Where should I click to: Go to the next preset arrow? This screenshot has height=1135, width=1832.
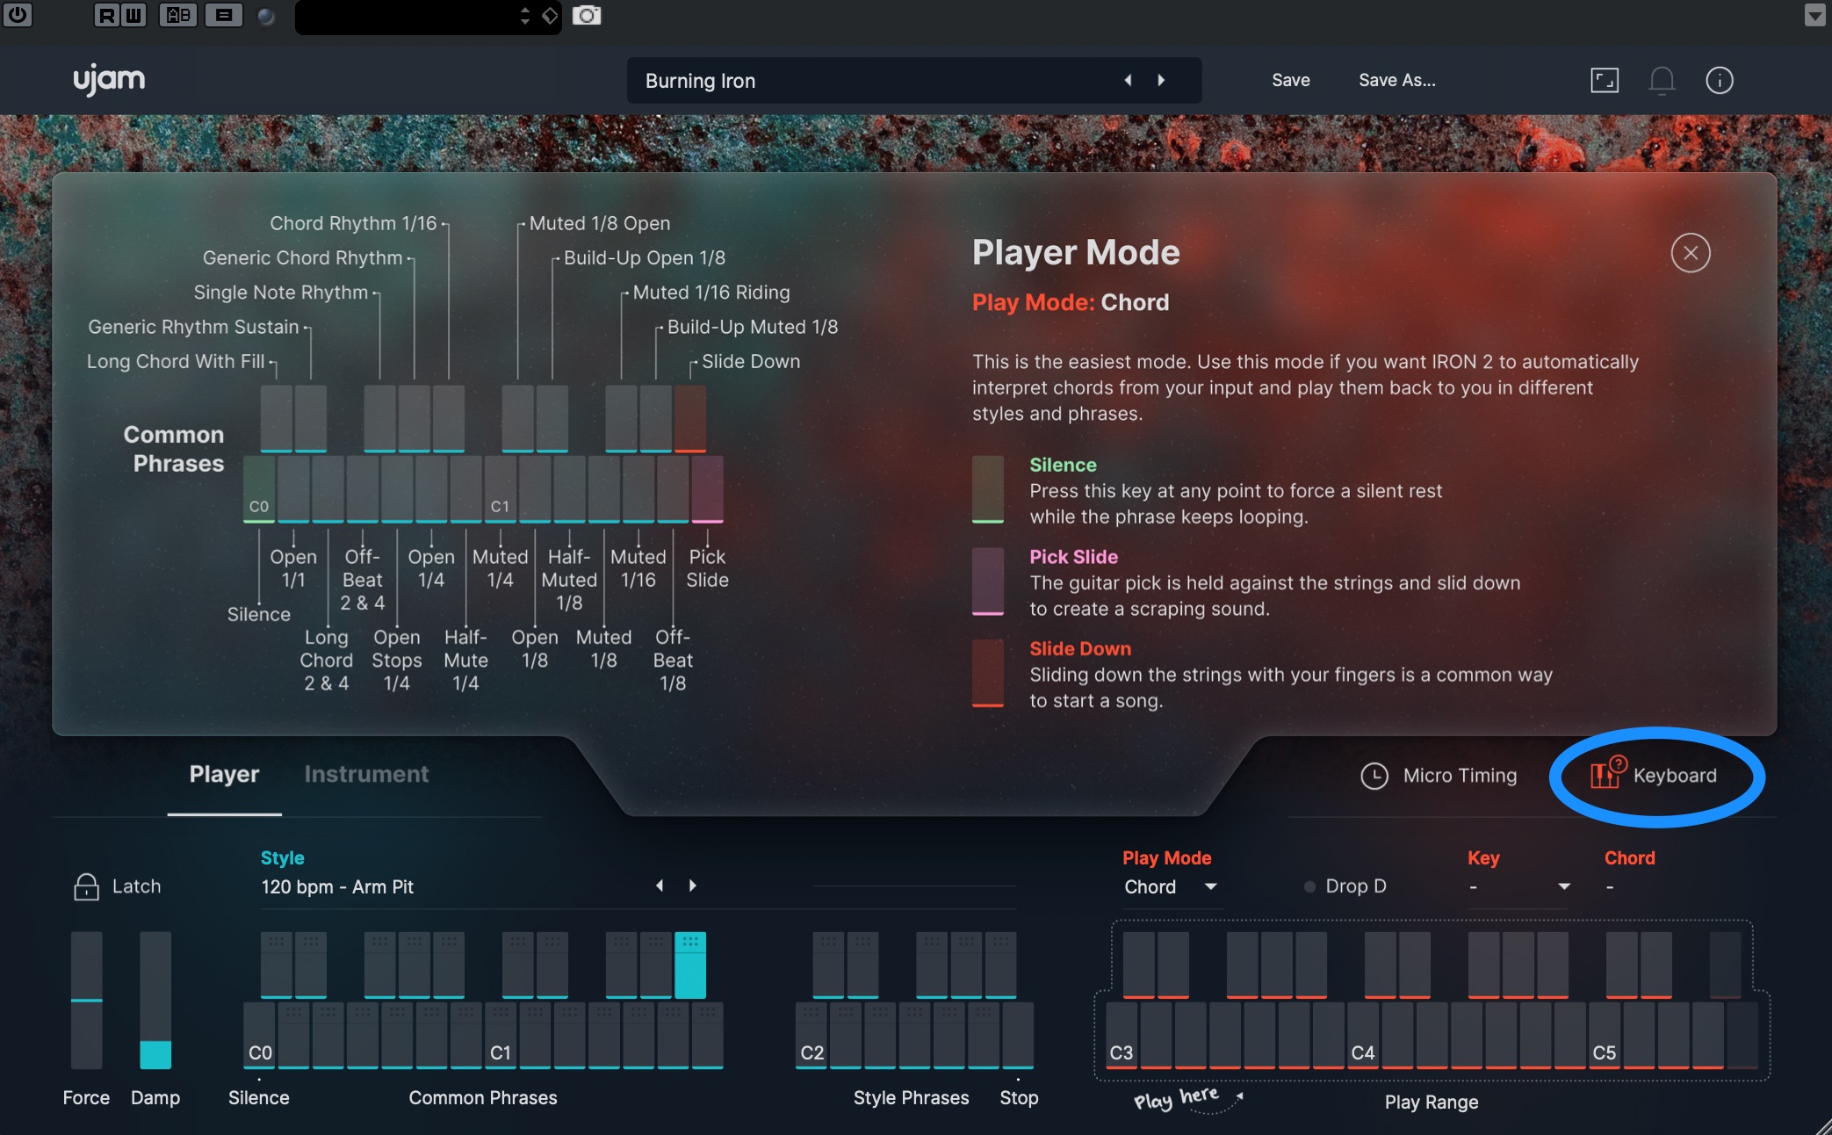tap(1161, 80)
